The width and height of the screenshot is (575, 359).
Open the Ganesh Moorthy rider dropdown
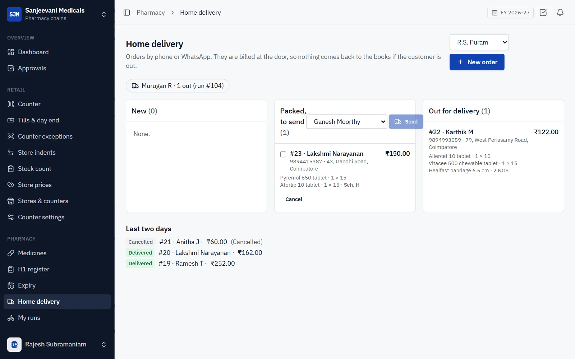coord(347,122)
